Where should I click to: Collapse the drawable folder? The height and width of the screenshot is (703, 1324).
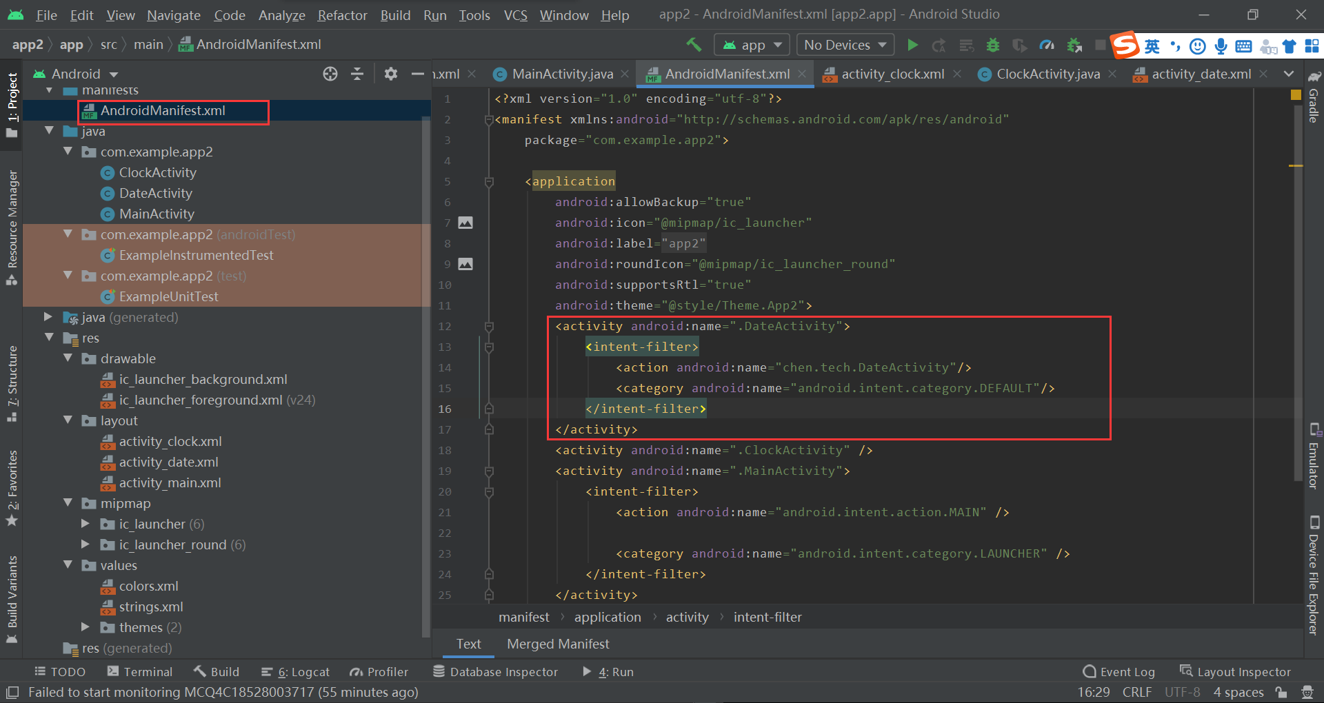point(68,358)
